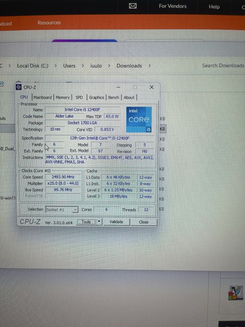Click the CPU-Z title bar app icon
245x327 pixels.
click(x=19, y=87)
